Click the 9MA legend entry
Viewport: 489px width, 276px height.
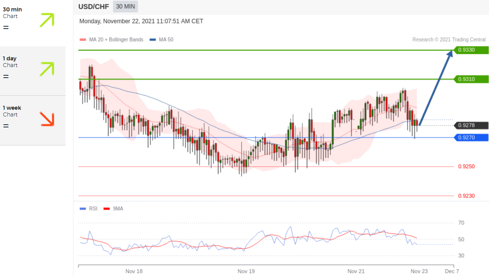pyautogui.click(x=113, y=209)
